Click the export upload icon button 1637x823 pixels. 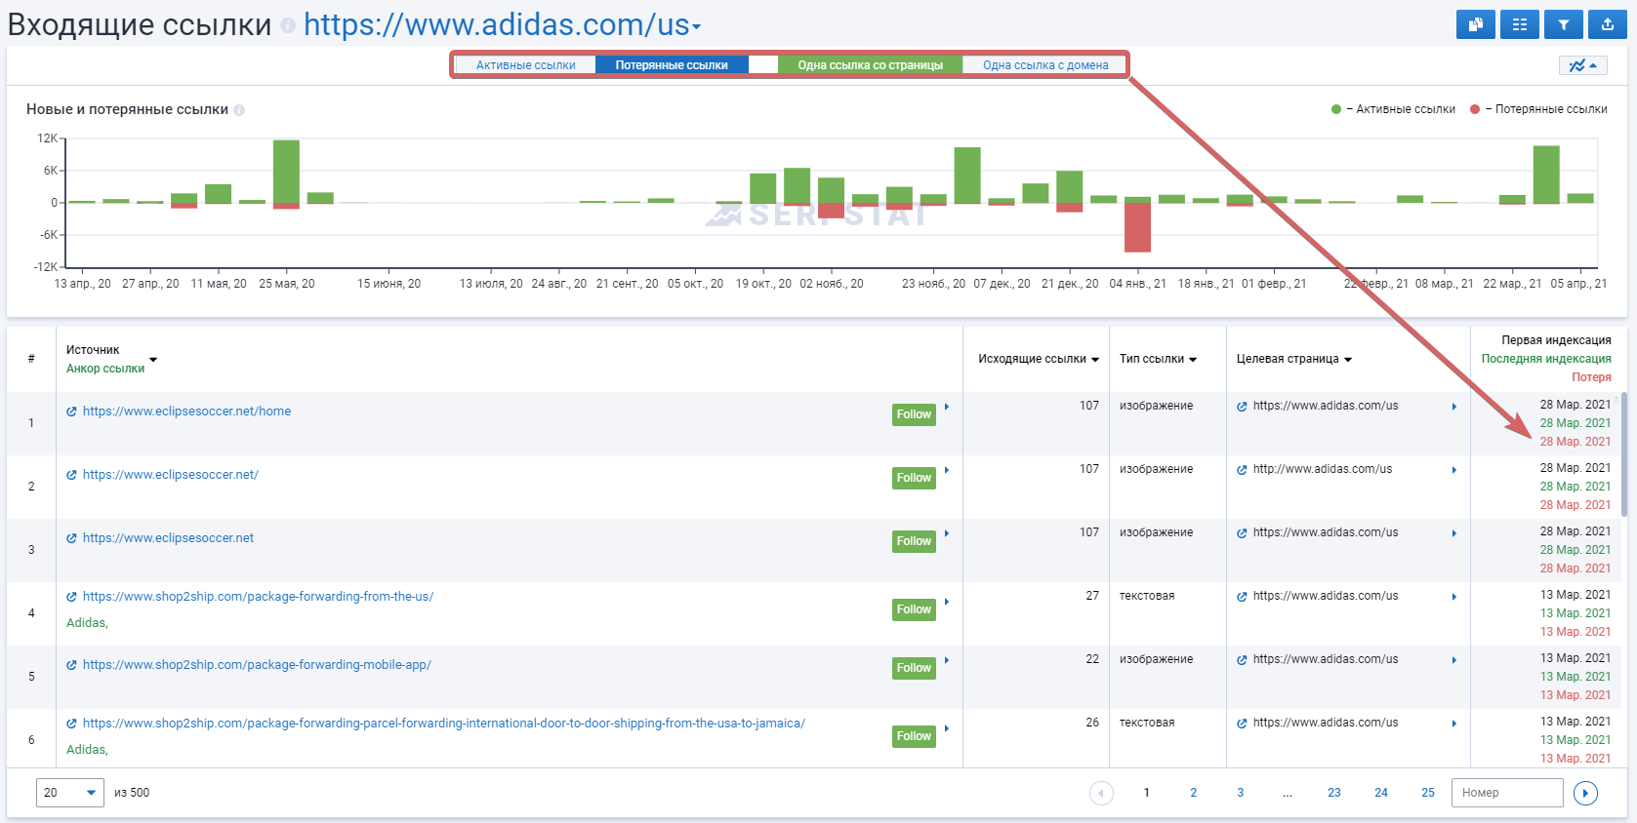(x=1608, y=24)
